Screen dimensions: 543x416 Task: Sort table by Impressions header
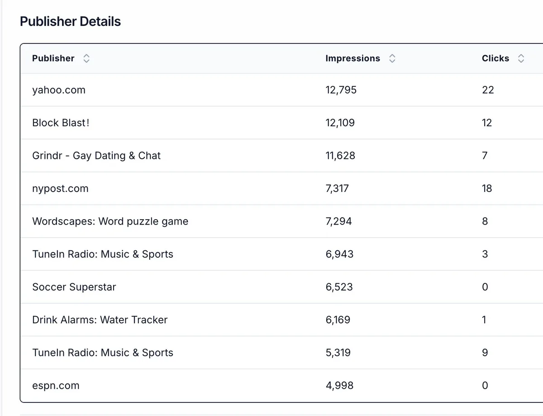(352, 58)
